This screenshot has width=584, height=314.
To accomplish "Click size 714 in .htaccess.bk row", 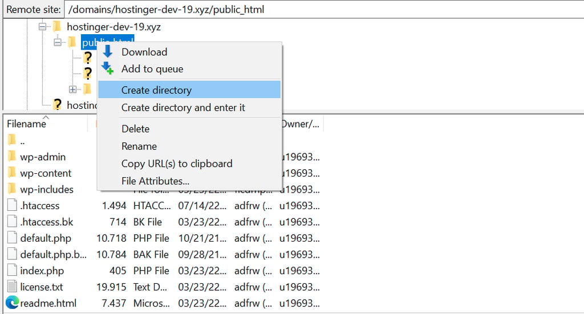I will [x=117, y=222].
